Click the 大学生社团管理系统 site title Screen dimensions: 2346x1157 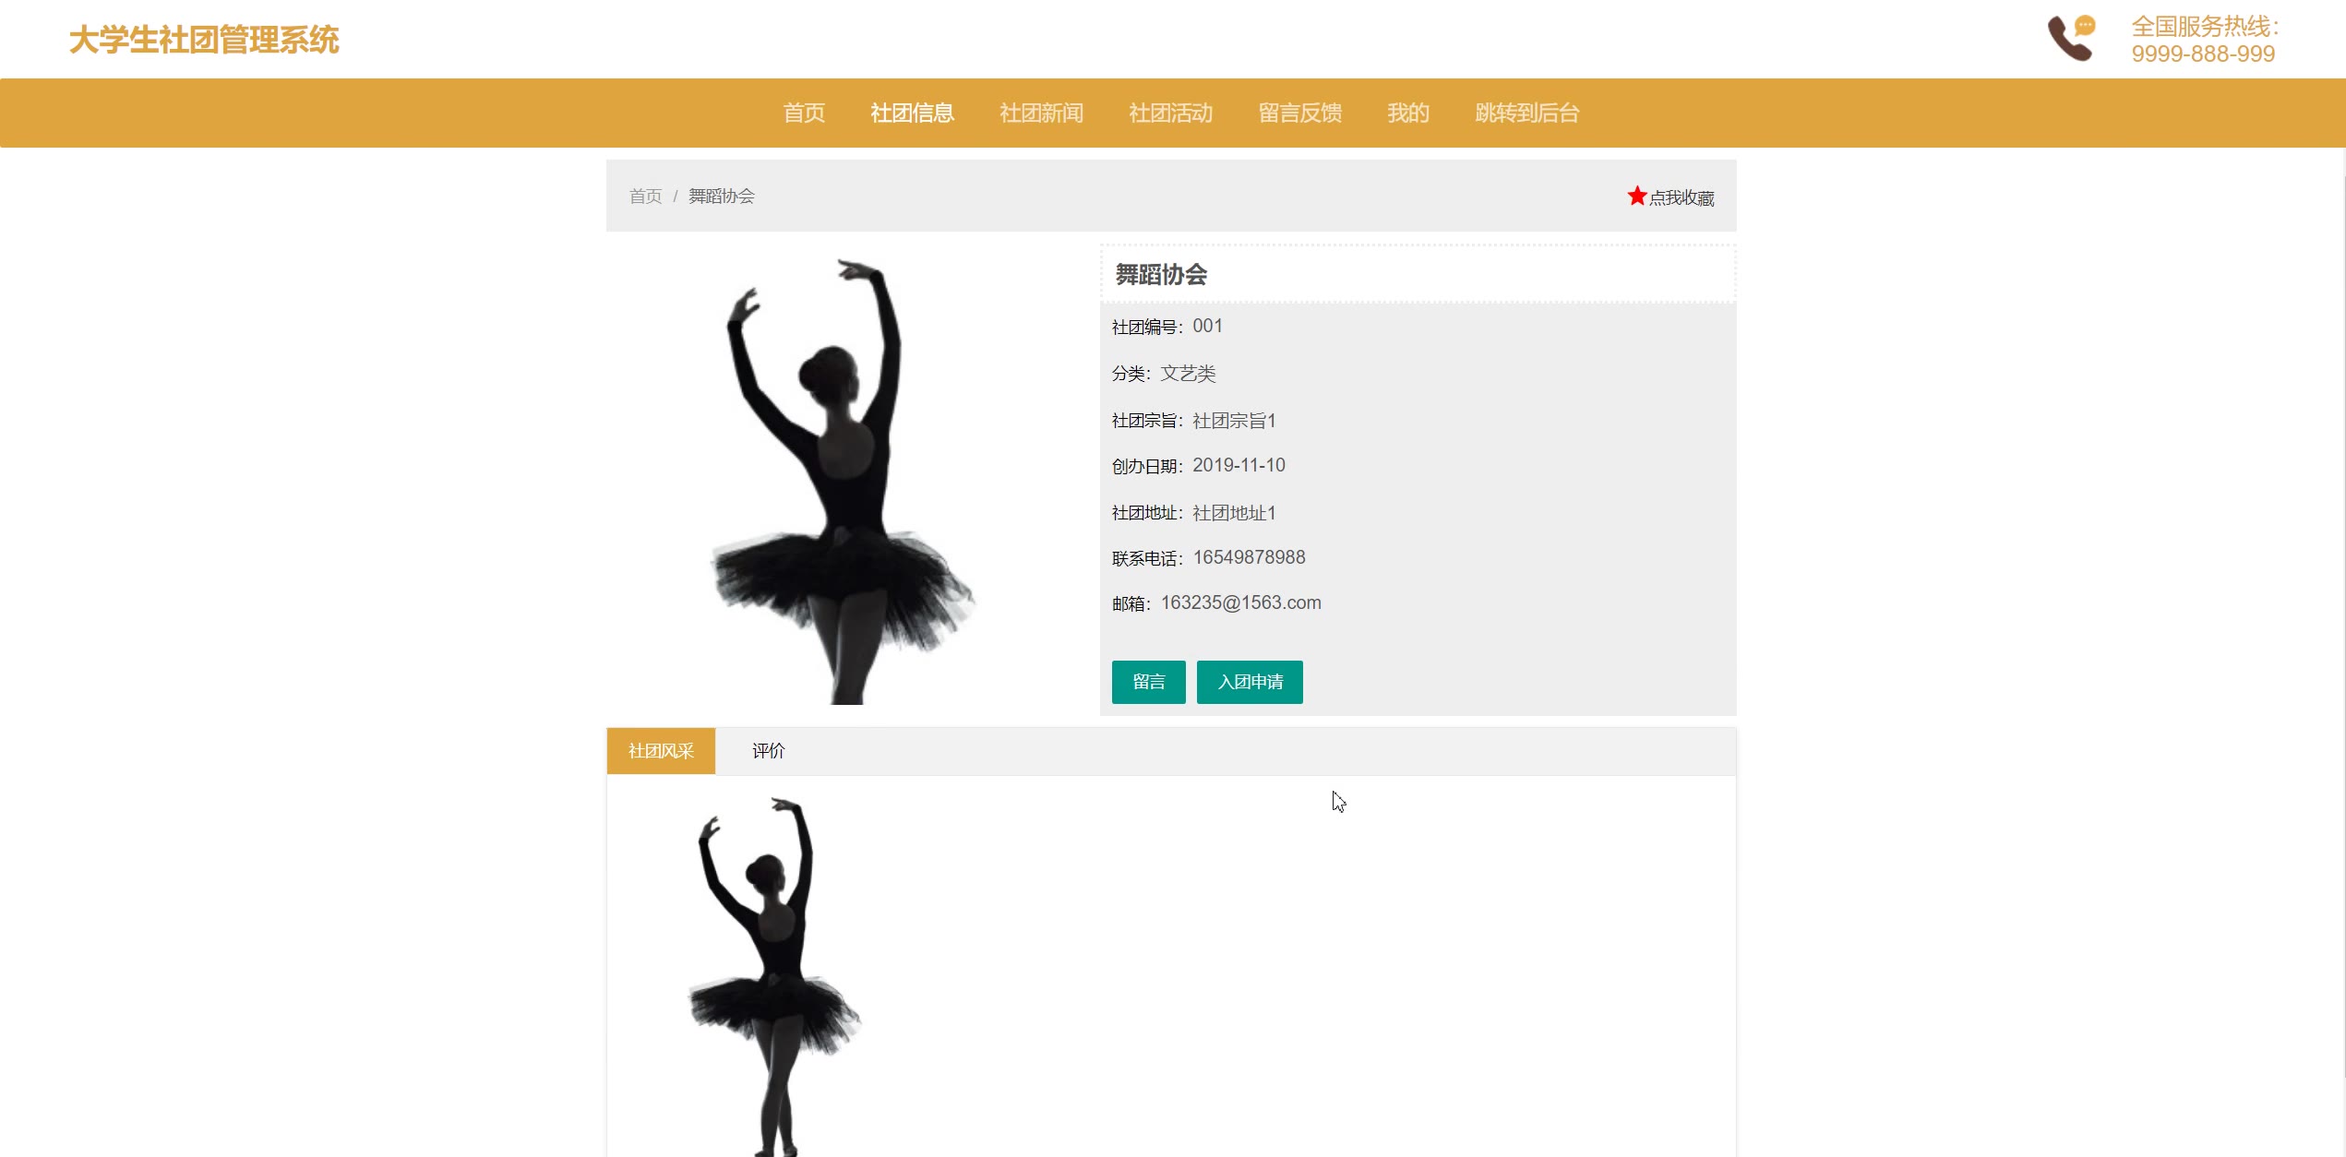[x=204, y=40]
